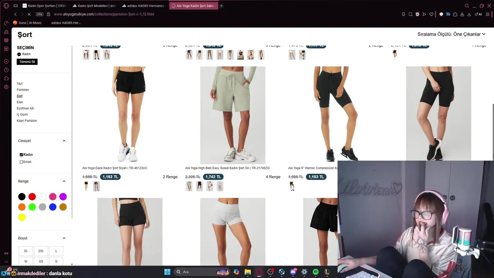Open File Explorer from taskbar
The height and width of the screenshot is (278, 494).
coord(248,272)
